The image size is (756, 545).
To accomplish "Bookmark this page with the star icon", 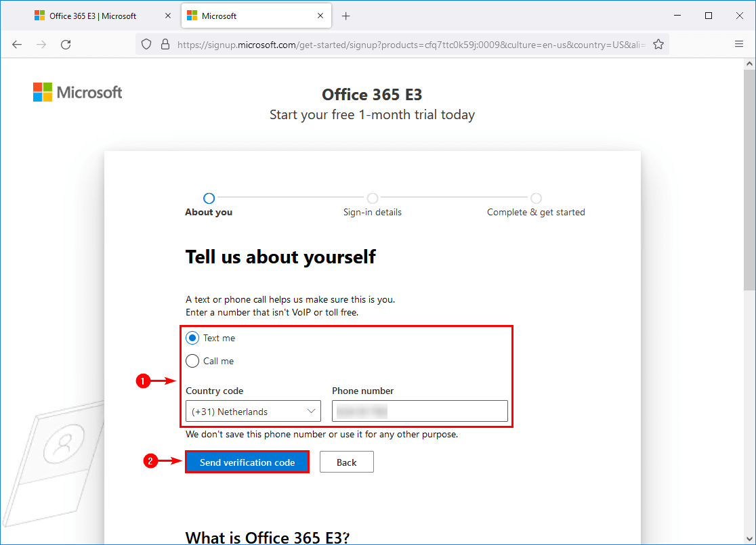I will pos(658,45).
